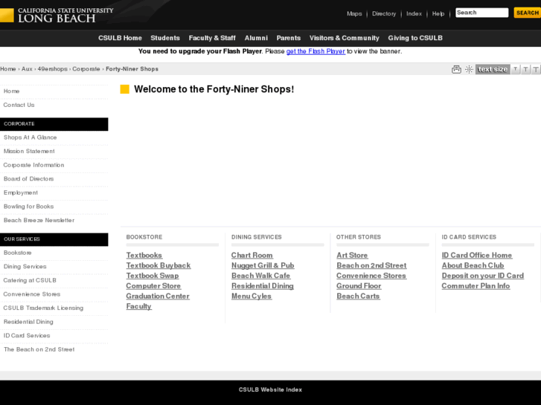Viewport: 541px width, 405px height.
Task: Open the Faculty & Staff navigation item
Action: click(212, 38)
